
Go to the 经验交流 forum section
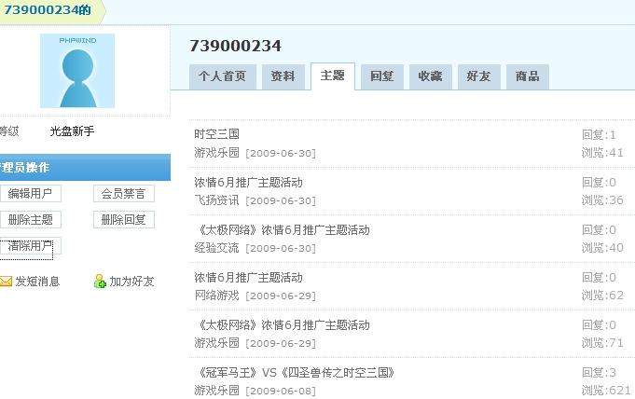click(x=216, y=248)
